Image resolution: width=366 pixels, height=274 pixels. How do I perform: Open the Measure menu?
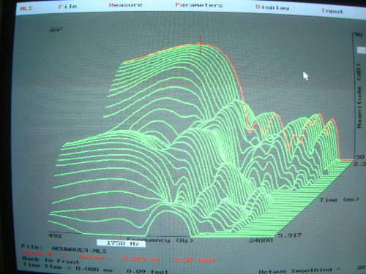[x=125, y=5]
